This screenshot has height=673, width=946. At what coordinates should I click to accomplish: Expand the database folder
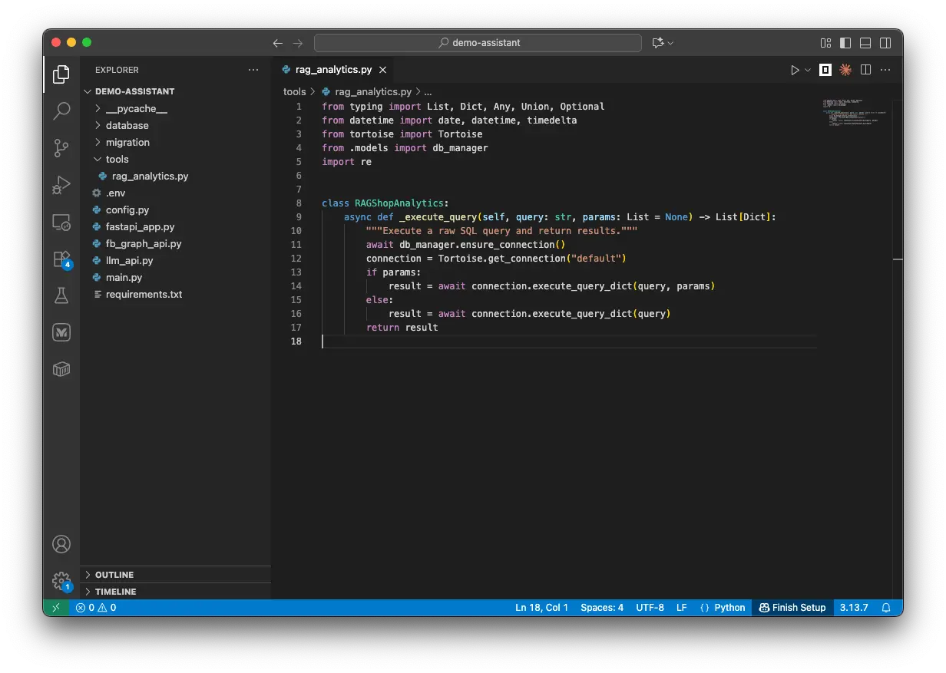[x=127, y=125]
